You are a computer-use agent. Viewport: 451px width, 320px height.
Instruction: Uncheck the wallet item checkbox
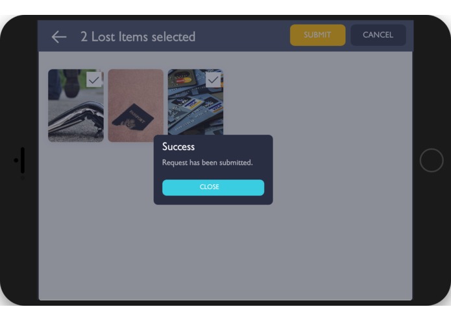pos(93,80)
